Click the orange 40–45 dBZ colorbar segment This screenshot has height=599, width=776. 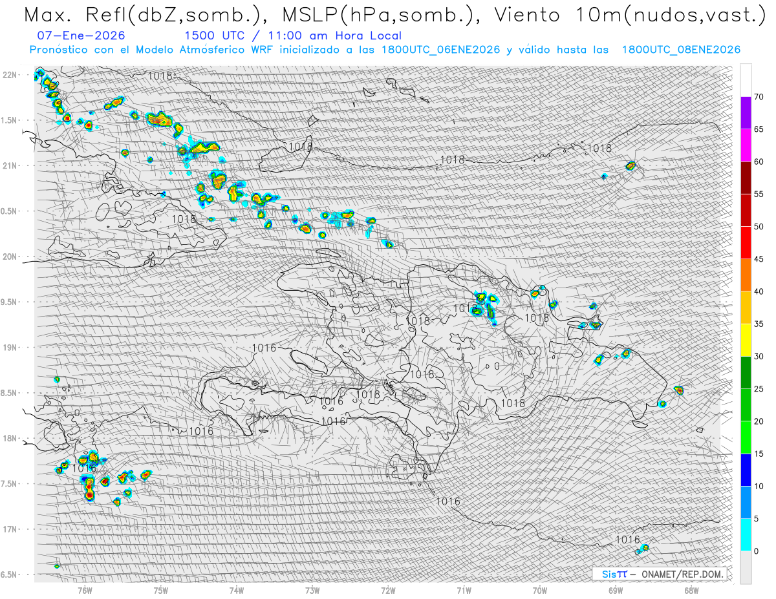[x=746, y=275]
